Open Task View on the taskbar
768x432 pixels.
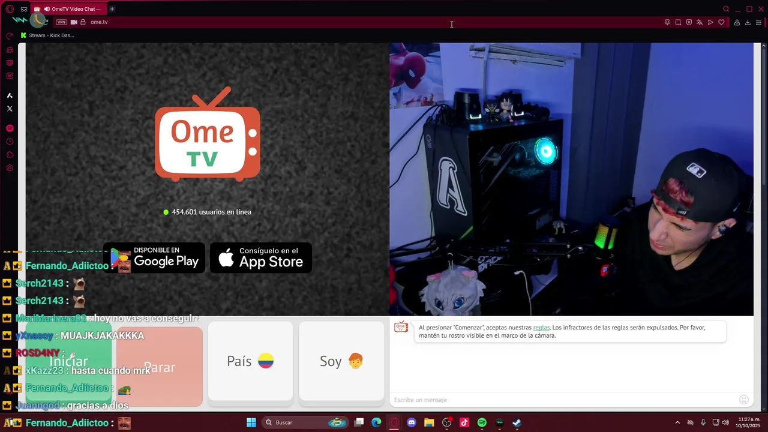tap(359, 422)
